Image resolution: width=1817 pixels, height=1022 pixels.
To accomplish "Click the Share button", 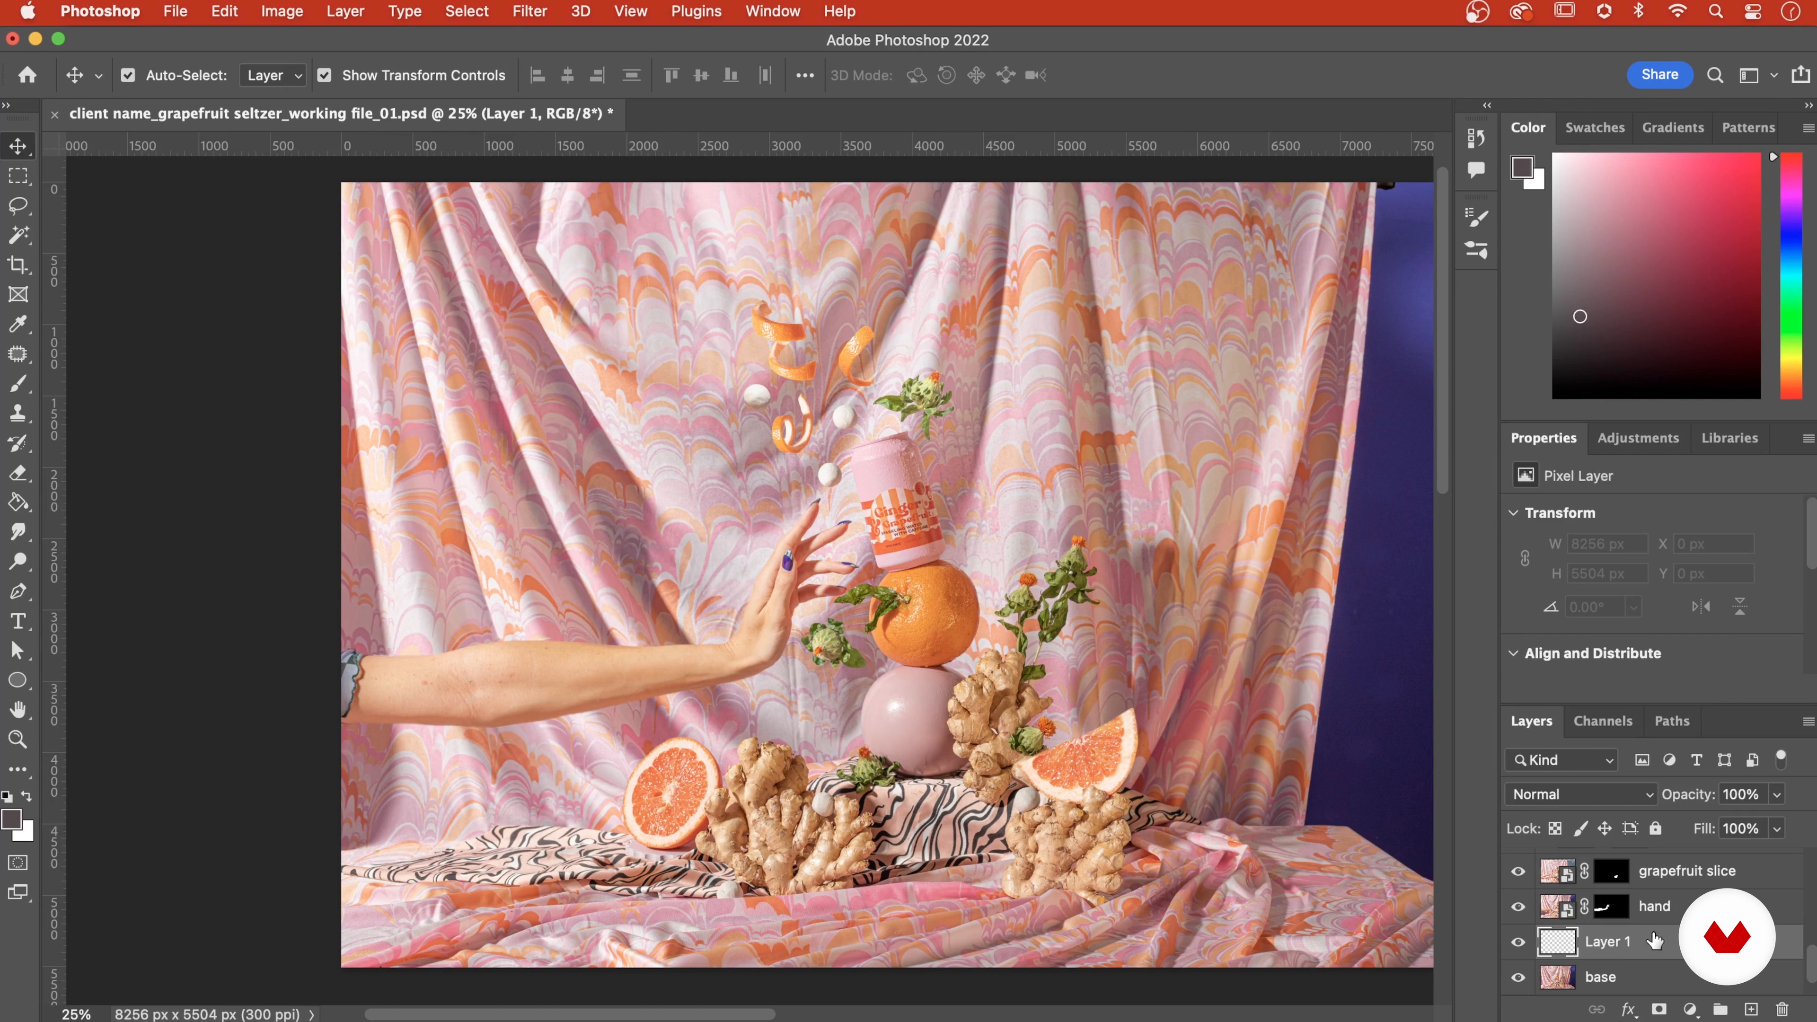I will tap(1659, 75).
